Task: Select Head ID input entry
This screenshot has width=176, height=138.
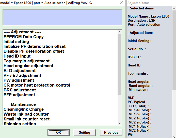Action: pyautogui.click(x=17, y=56)
